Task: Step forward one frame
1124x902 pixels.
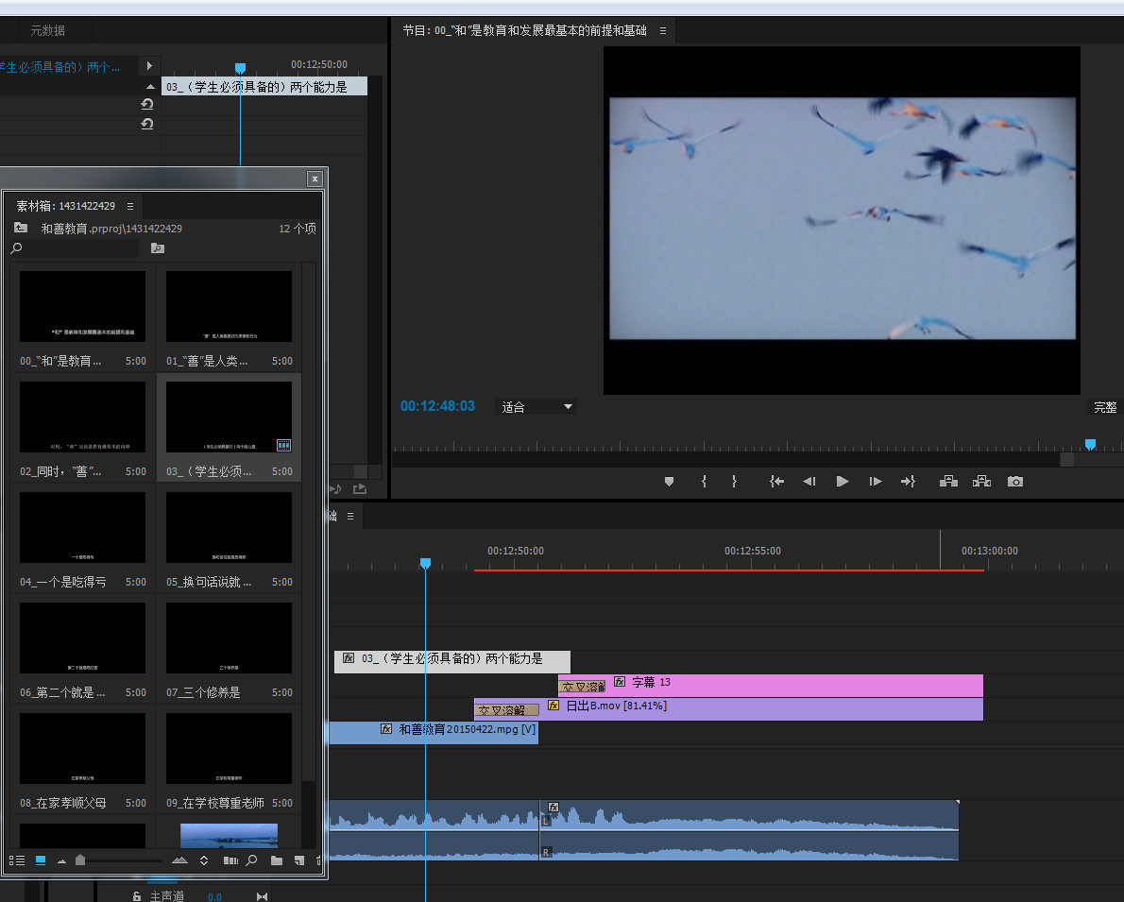Action: 876,481
